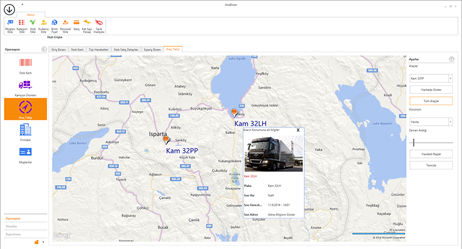Click the Kam 32PP map label
This screenshot has height=249, width=462.
click(182, 151)
